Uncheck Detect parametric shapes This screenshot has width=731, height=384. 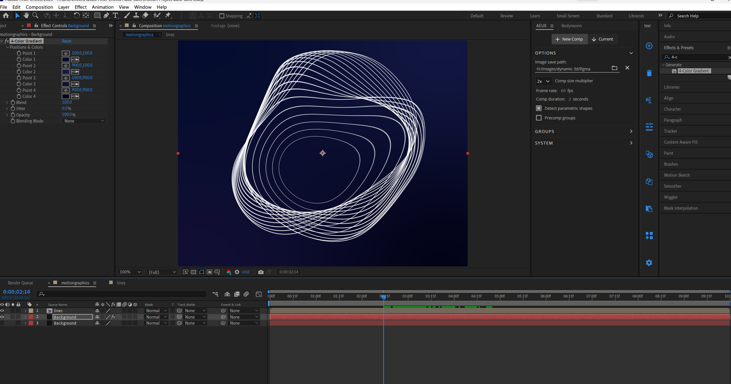coord(539,108)
